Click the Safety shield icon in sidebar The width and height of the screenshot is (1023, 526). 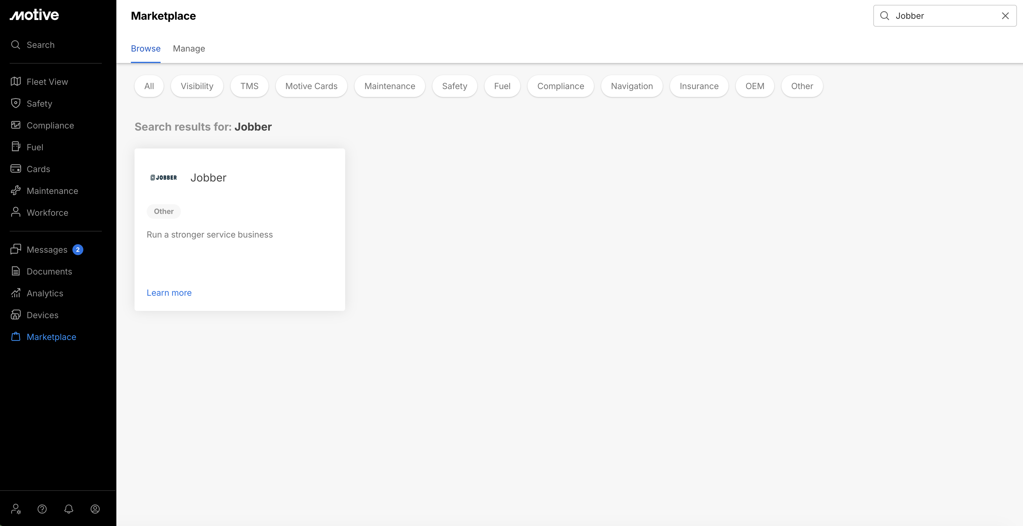point(15,103)
